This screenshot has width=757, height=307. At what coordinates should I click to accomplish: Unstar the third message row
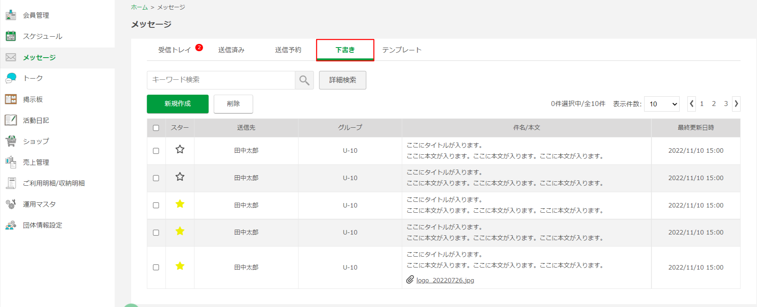coord(180,204)
